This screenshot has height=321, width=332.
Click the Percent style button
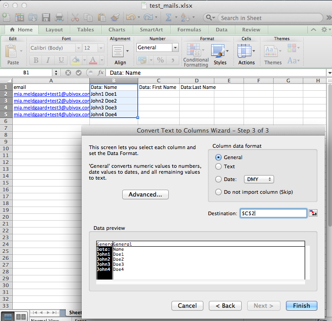tap(160, 60)
